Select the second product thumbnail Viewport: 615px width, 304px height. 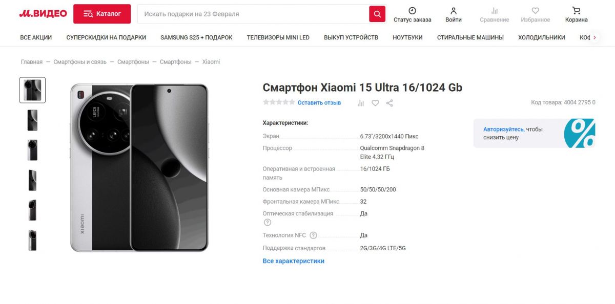pyautogui.click(x=32, y=120)
